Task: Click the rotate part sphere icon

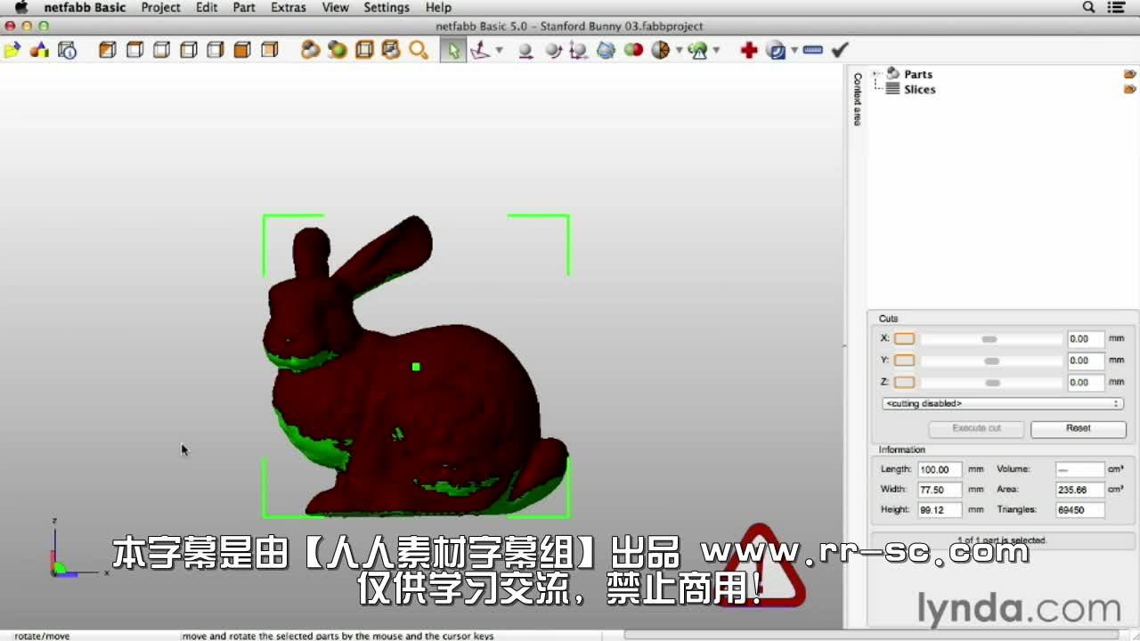Action: pos(553,51)
